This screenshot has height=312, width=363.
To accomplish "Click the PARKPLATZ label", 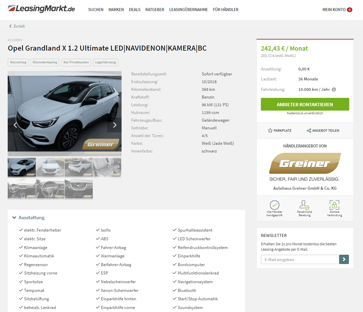I will pos(282,130).
